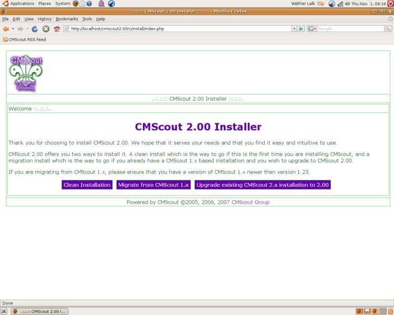Click the Firefox throbber activity icon
The width and height of the screenshot is (394, 315).
point(390,19)
